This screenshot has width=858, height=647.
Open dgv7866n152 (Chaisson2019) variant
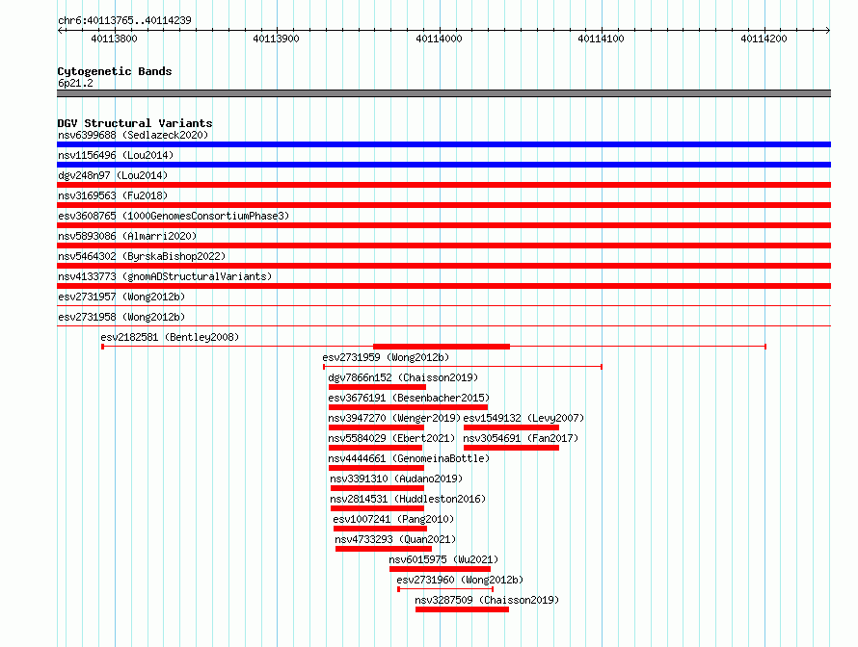(x=403, y=377)
